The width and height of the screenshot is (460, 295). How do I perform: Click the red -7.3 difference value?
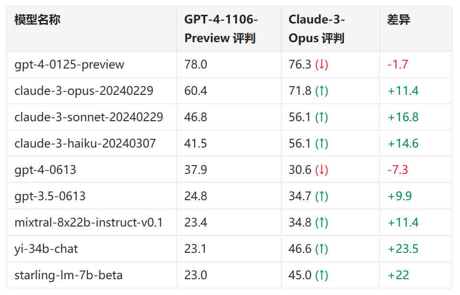point(398,170)
